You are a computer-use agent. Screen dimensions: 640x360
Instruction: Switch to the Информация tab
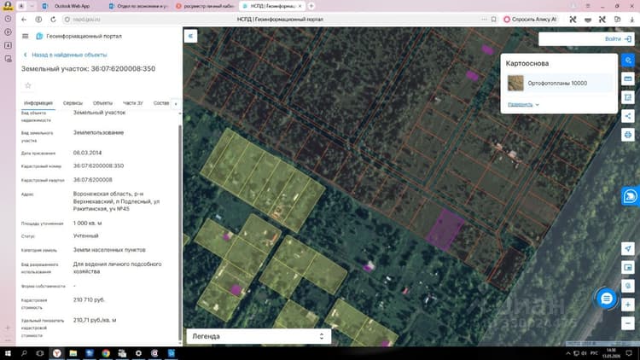click(38, 103)
